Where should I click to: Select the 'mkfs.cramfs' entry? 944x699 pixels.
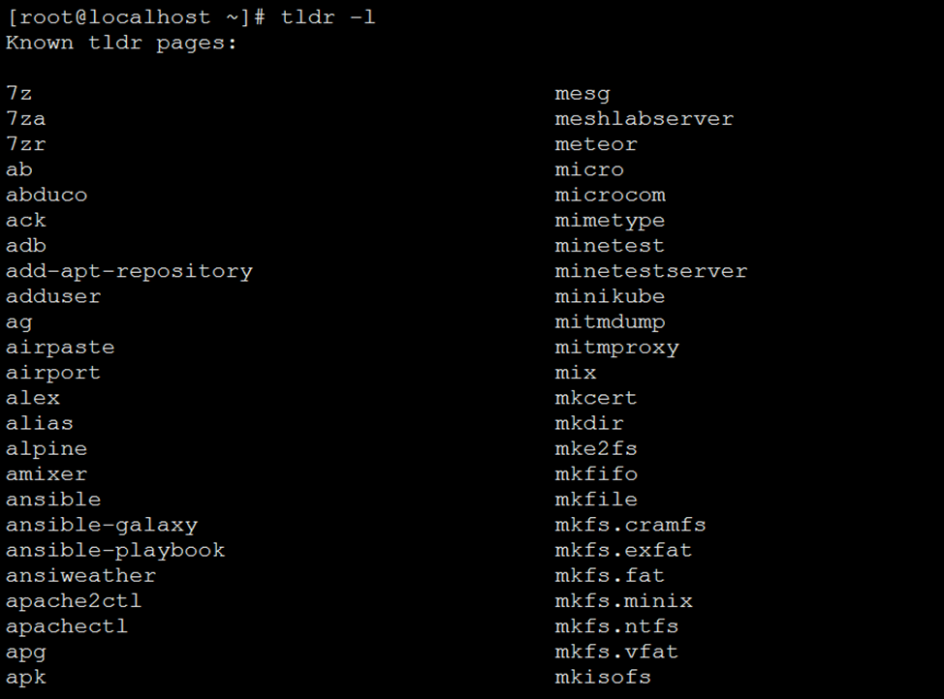(x=630, y=525)
